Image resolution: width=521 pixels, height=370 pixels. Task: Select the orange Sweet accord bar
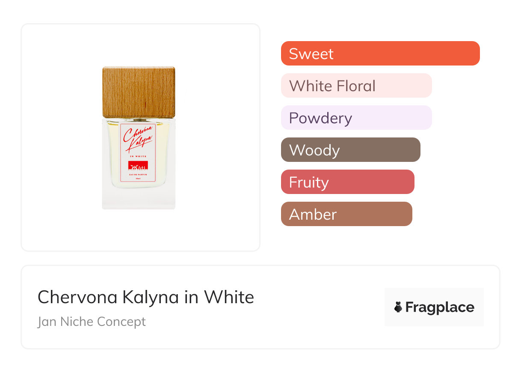tap(380, 54)
